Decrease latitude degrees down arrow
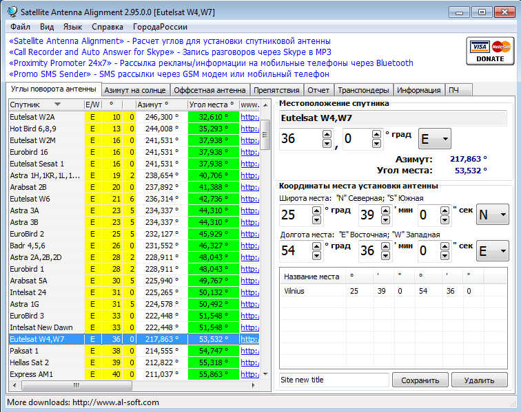The height and width of the screenshot is (412, 521). [x=316, y=220]
